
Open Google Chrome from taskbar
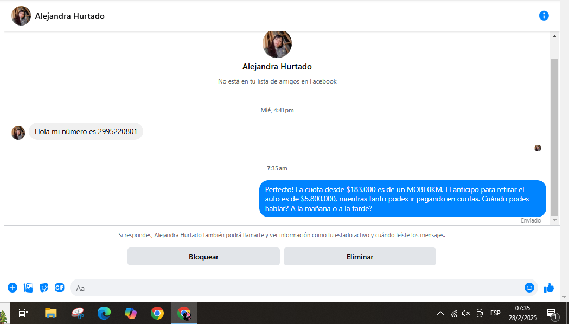point(157,313)
